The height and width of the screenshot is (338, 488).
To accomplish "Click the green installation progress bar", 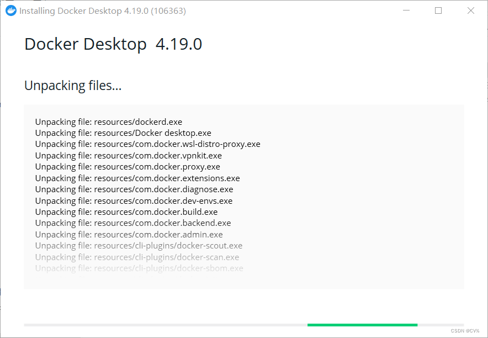I will (x=362, y=325).
